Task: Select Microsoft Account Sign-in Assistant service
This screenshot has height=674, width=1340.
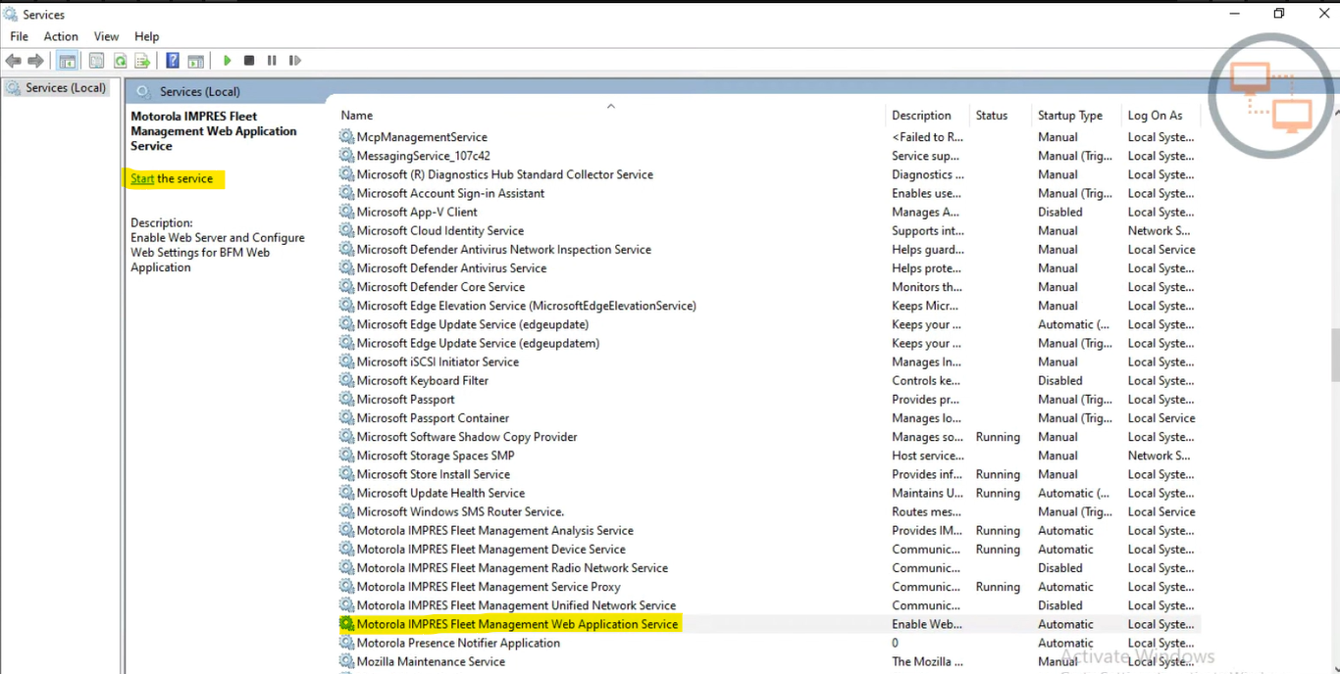Action: coord(450,193)
